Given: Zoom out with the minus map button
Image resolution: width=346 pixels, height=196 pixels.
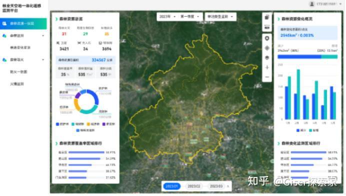Looking at the screenshot, I should click(267, 77).
